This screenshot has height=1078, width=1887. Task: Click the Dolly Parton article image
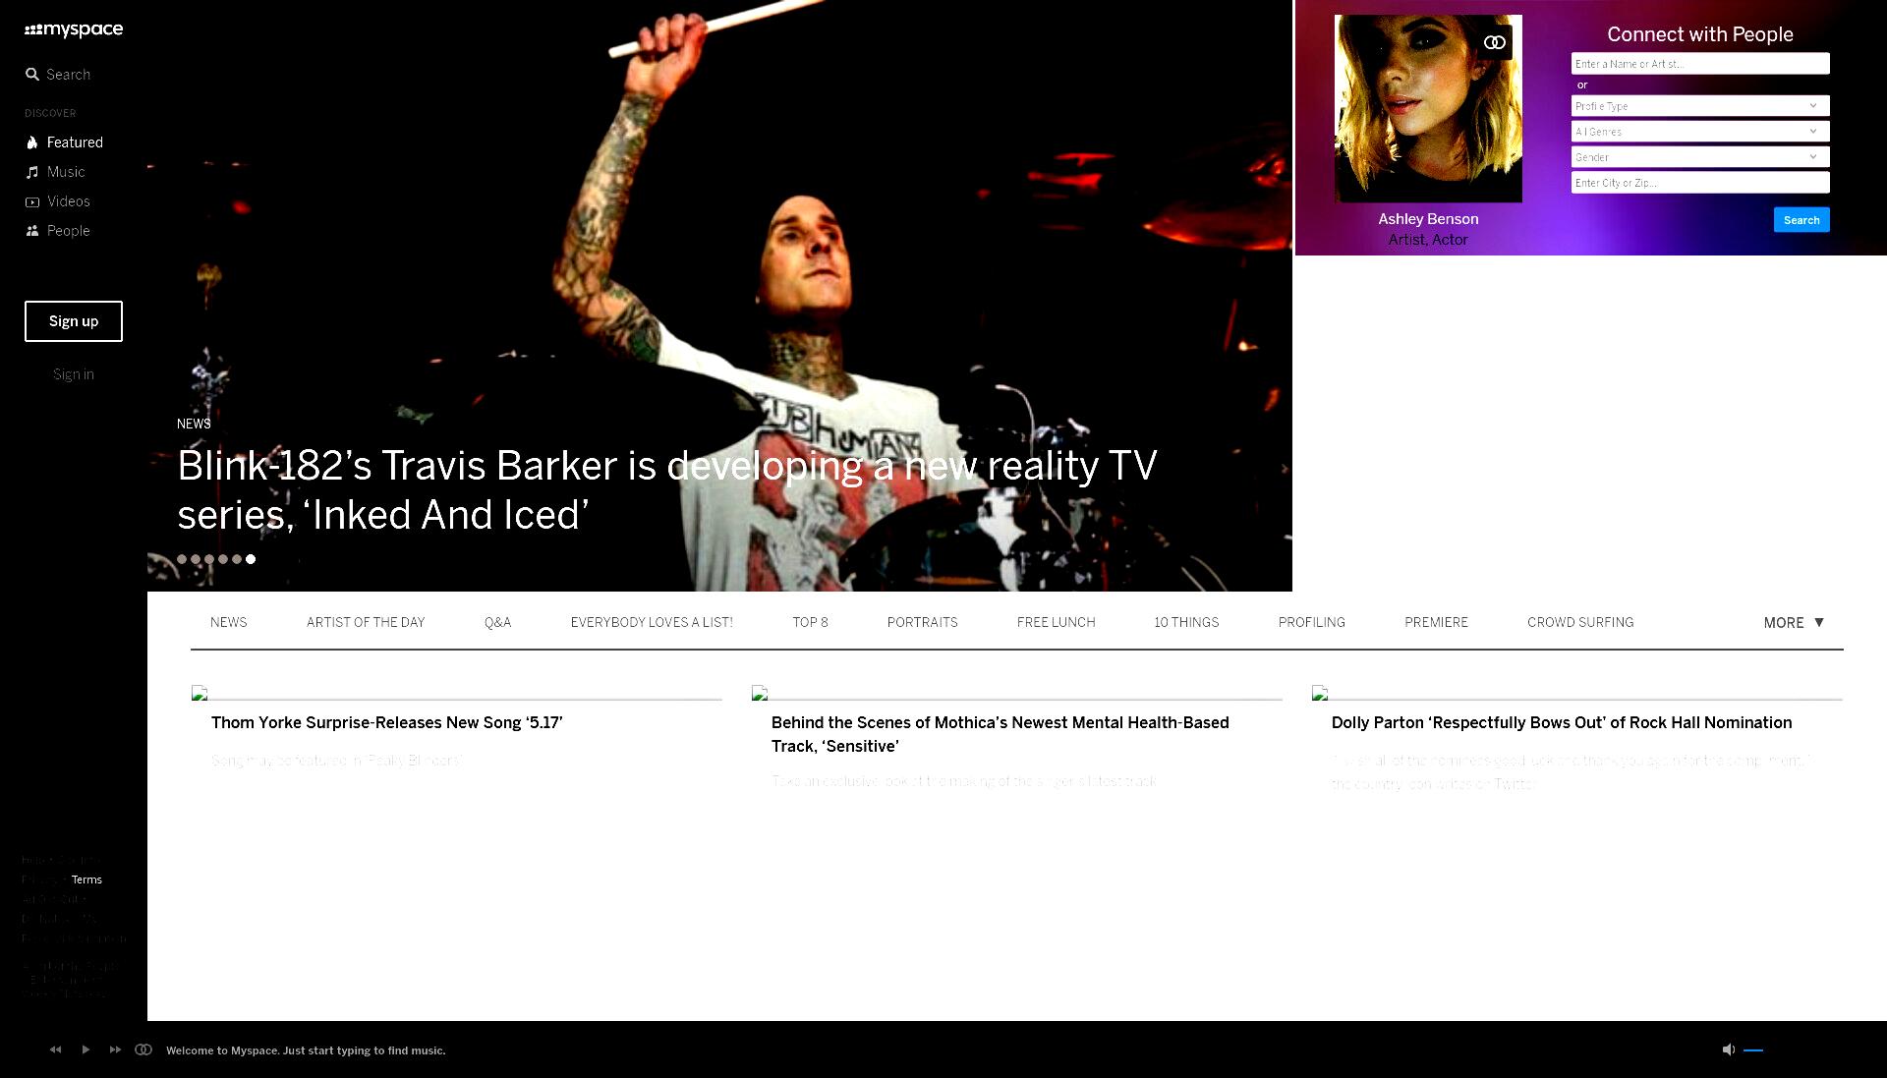coord(1577,694)
